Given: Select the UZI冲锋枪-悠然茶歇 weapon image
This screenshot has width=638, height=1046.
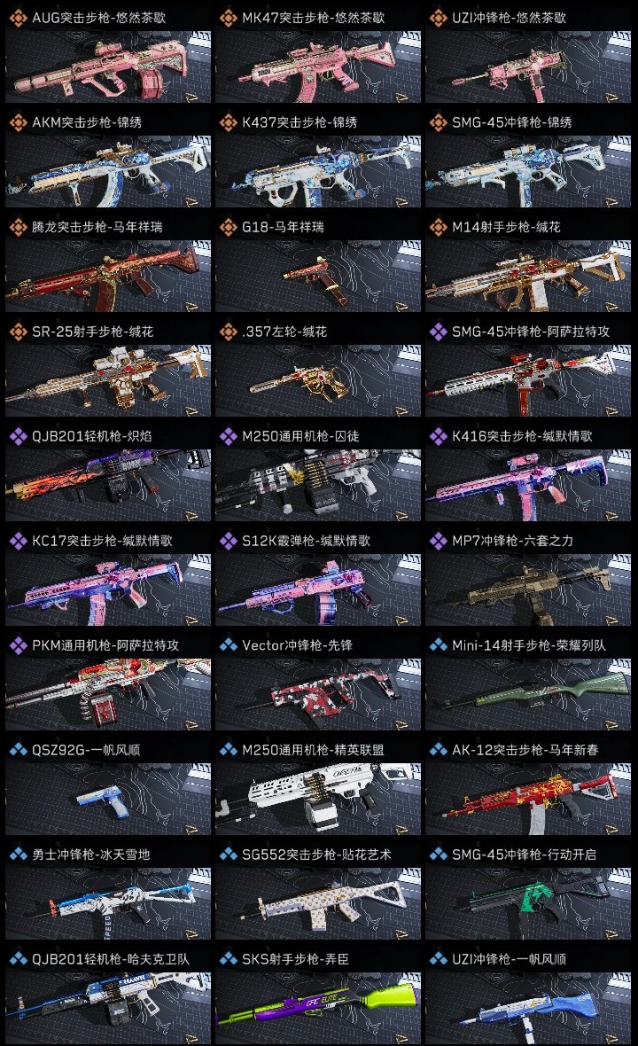Looking at the screenshot, I should point(528,66).
